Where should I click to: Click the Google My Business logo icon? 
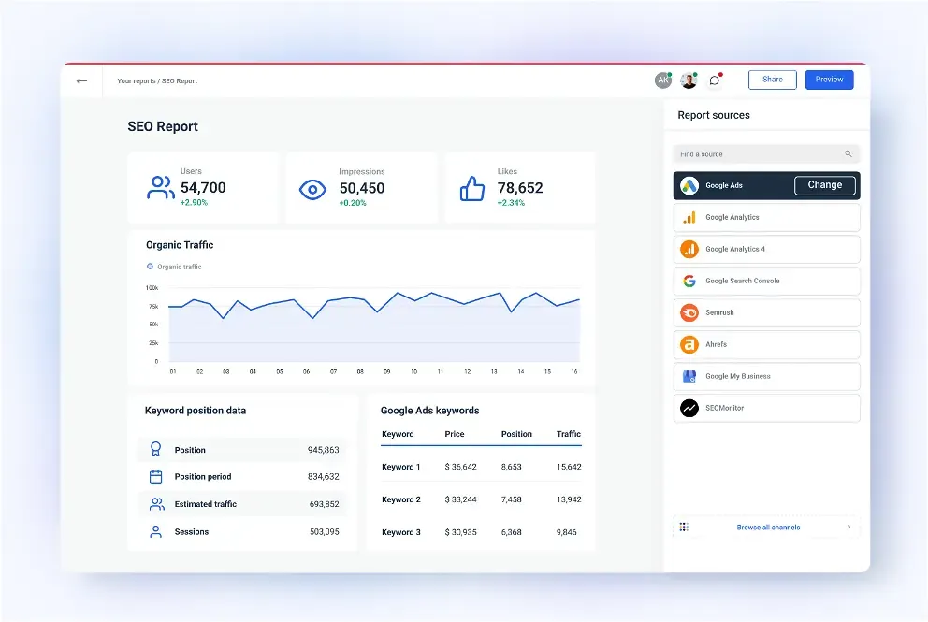[x=689, y=376]
